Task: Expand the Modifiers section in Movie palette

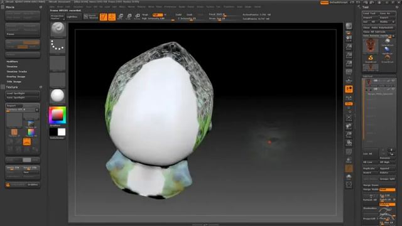Action: 12,62
